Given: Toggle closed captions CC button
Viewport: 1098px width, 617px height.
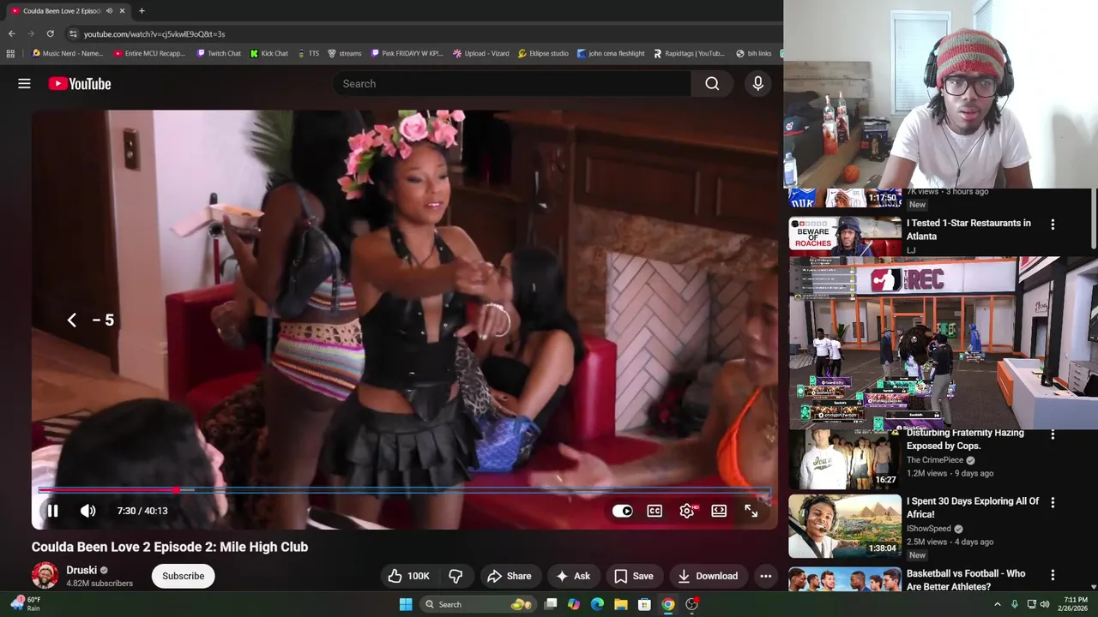Looking at the screenshot, I should (x=655, y=511).
